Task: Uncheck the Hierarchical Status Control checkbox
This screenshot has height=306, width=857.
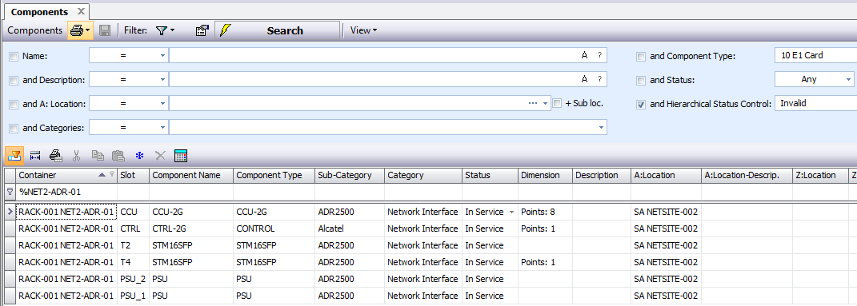Action: 641,104
